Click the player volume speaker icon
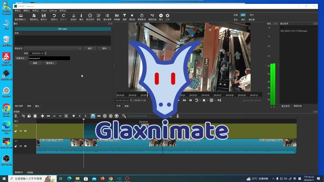 click(219, 100)
